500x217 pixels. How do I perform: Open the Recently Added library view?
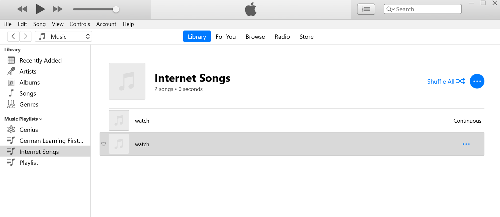click(40, 60)
